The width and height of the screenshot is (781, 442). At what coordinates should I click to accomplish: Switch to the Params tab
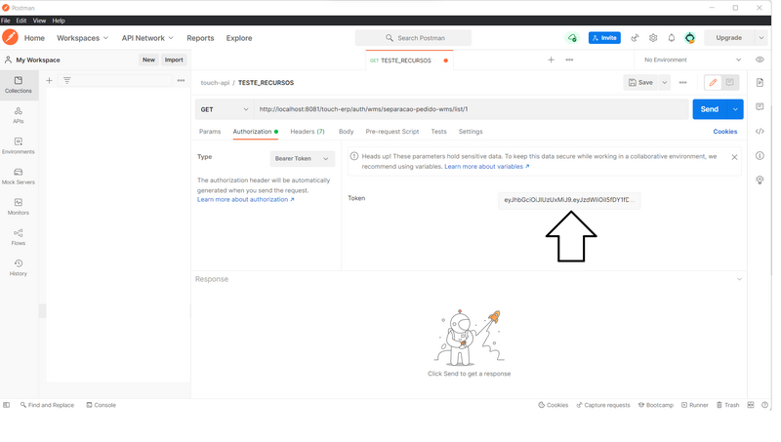tap(210, 132)
